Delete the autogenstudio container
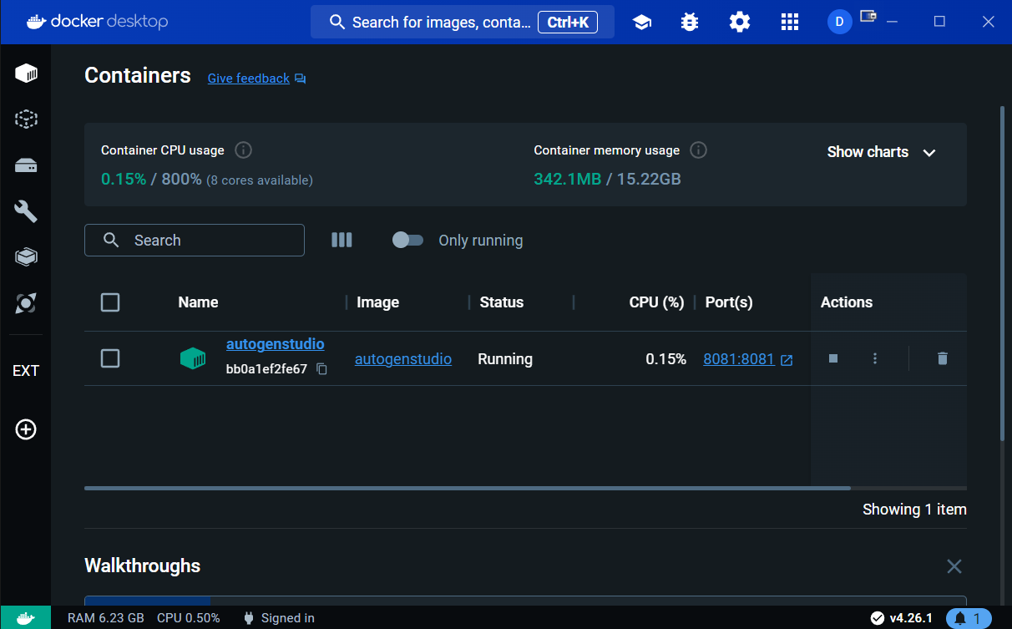Image resolution: width=1012 pixels, height=629 pixels. [942, 358]
